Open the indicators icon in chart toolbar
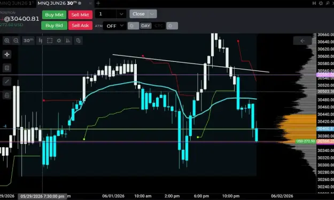 pyautogui.click(x=68, y=41)
